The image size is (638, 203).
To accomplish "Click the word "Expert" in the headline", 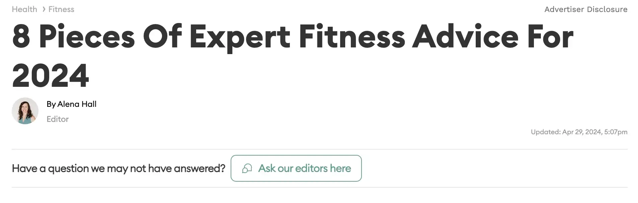I will tap(240, 37).
